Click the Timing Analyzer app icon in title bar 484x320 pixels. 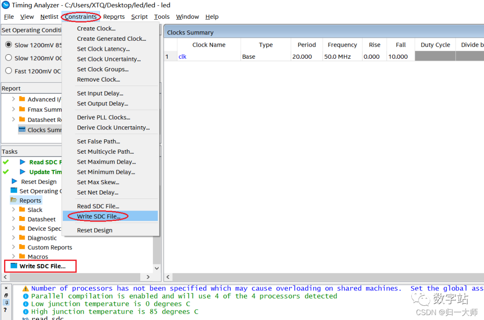click(x=5, y=5)
